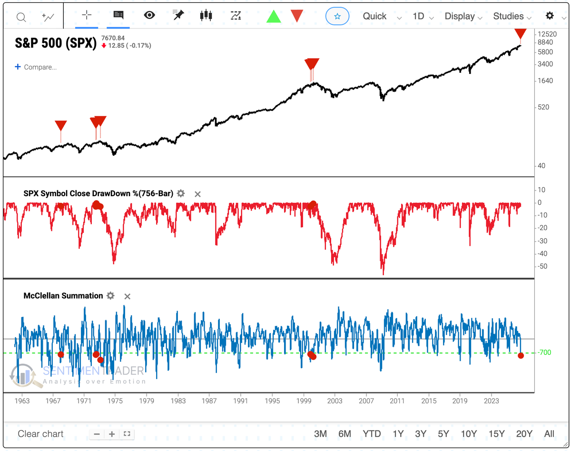Select the crosshair cursor tool
The width and height of the screenshot is (571, 451).
(x=87, y=15)
